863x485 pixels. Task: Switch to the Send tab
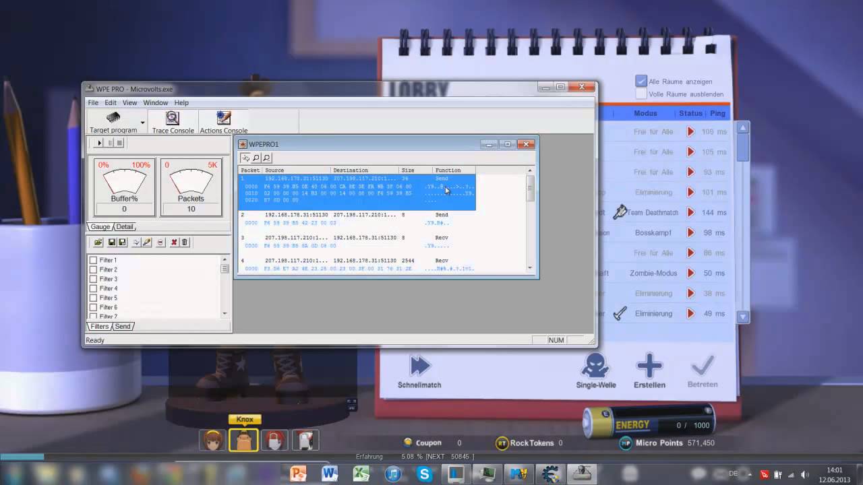tap(123, 326)
